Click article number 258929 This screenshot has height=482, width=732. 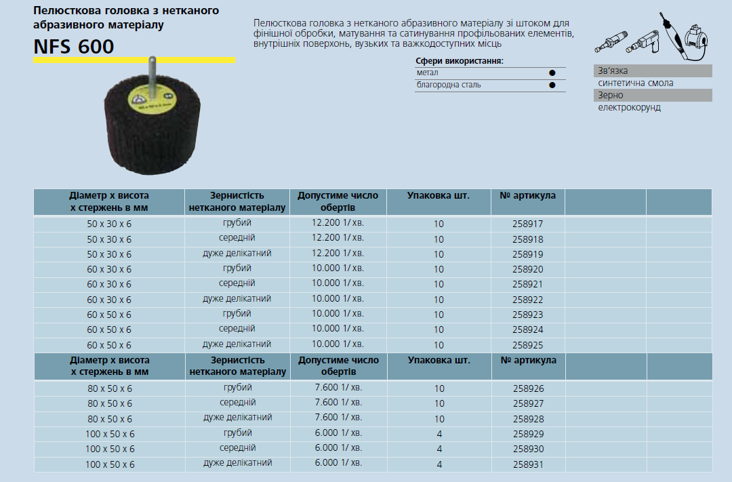(x=529, y=434)
